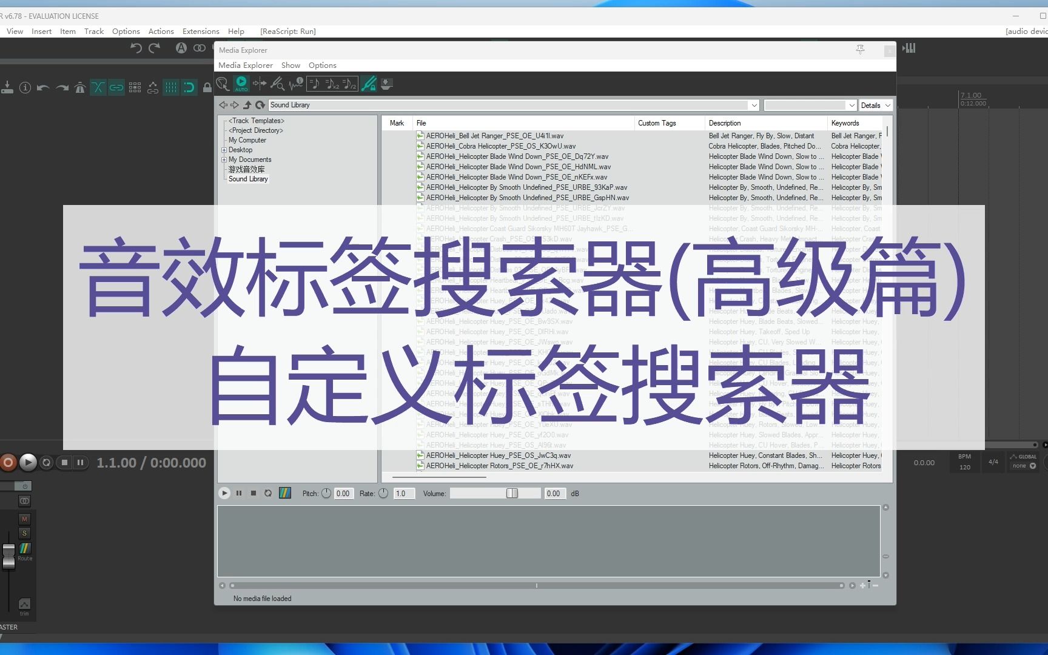This screenshot has height=655, width=1048.
Task: Toggle the snap magnet icon in main toolbar
Action: 189,87
